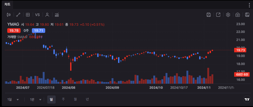Open the book guide icon
This screenshot has width=253, height=107.
[x=247, y=15]
